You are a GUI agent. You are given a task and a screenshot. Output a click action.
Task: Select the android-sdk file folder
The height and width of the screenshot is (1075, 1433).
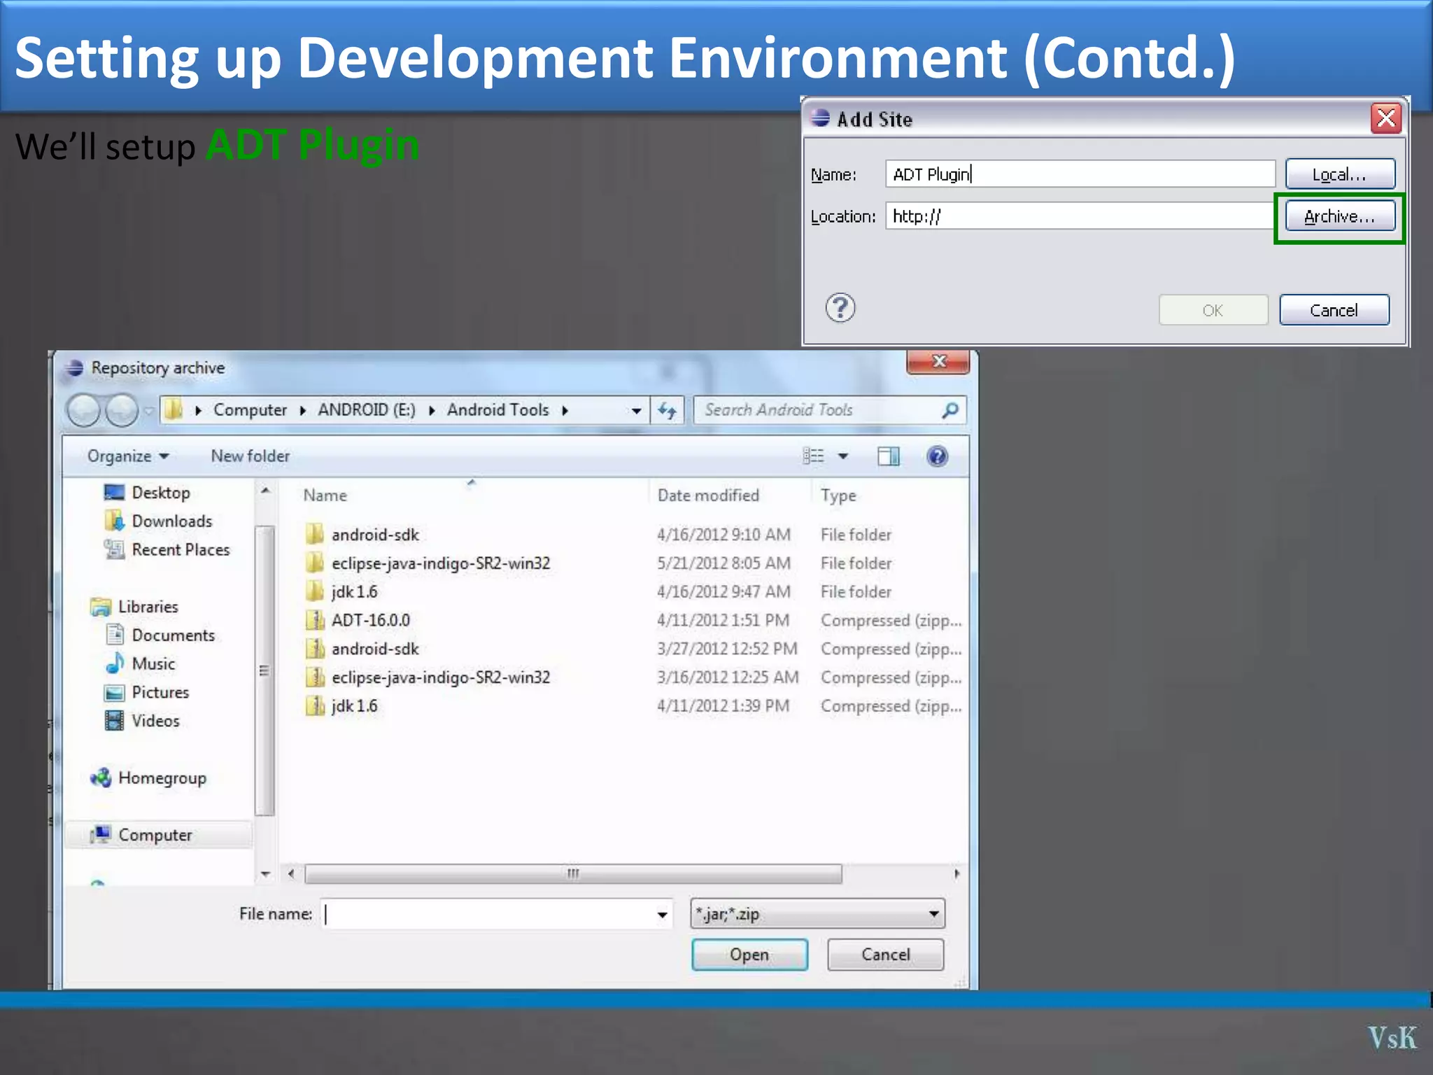coord(374,535)
